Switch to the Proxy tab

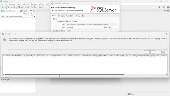tap(78, 16)
